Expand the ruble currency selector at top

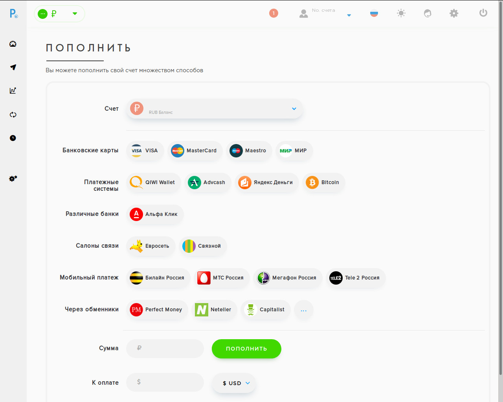[59, 14]
